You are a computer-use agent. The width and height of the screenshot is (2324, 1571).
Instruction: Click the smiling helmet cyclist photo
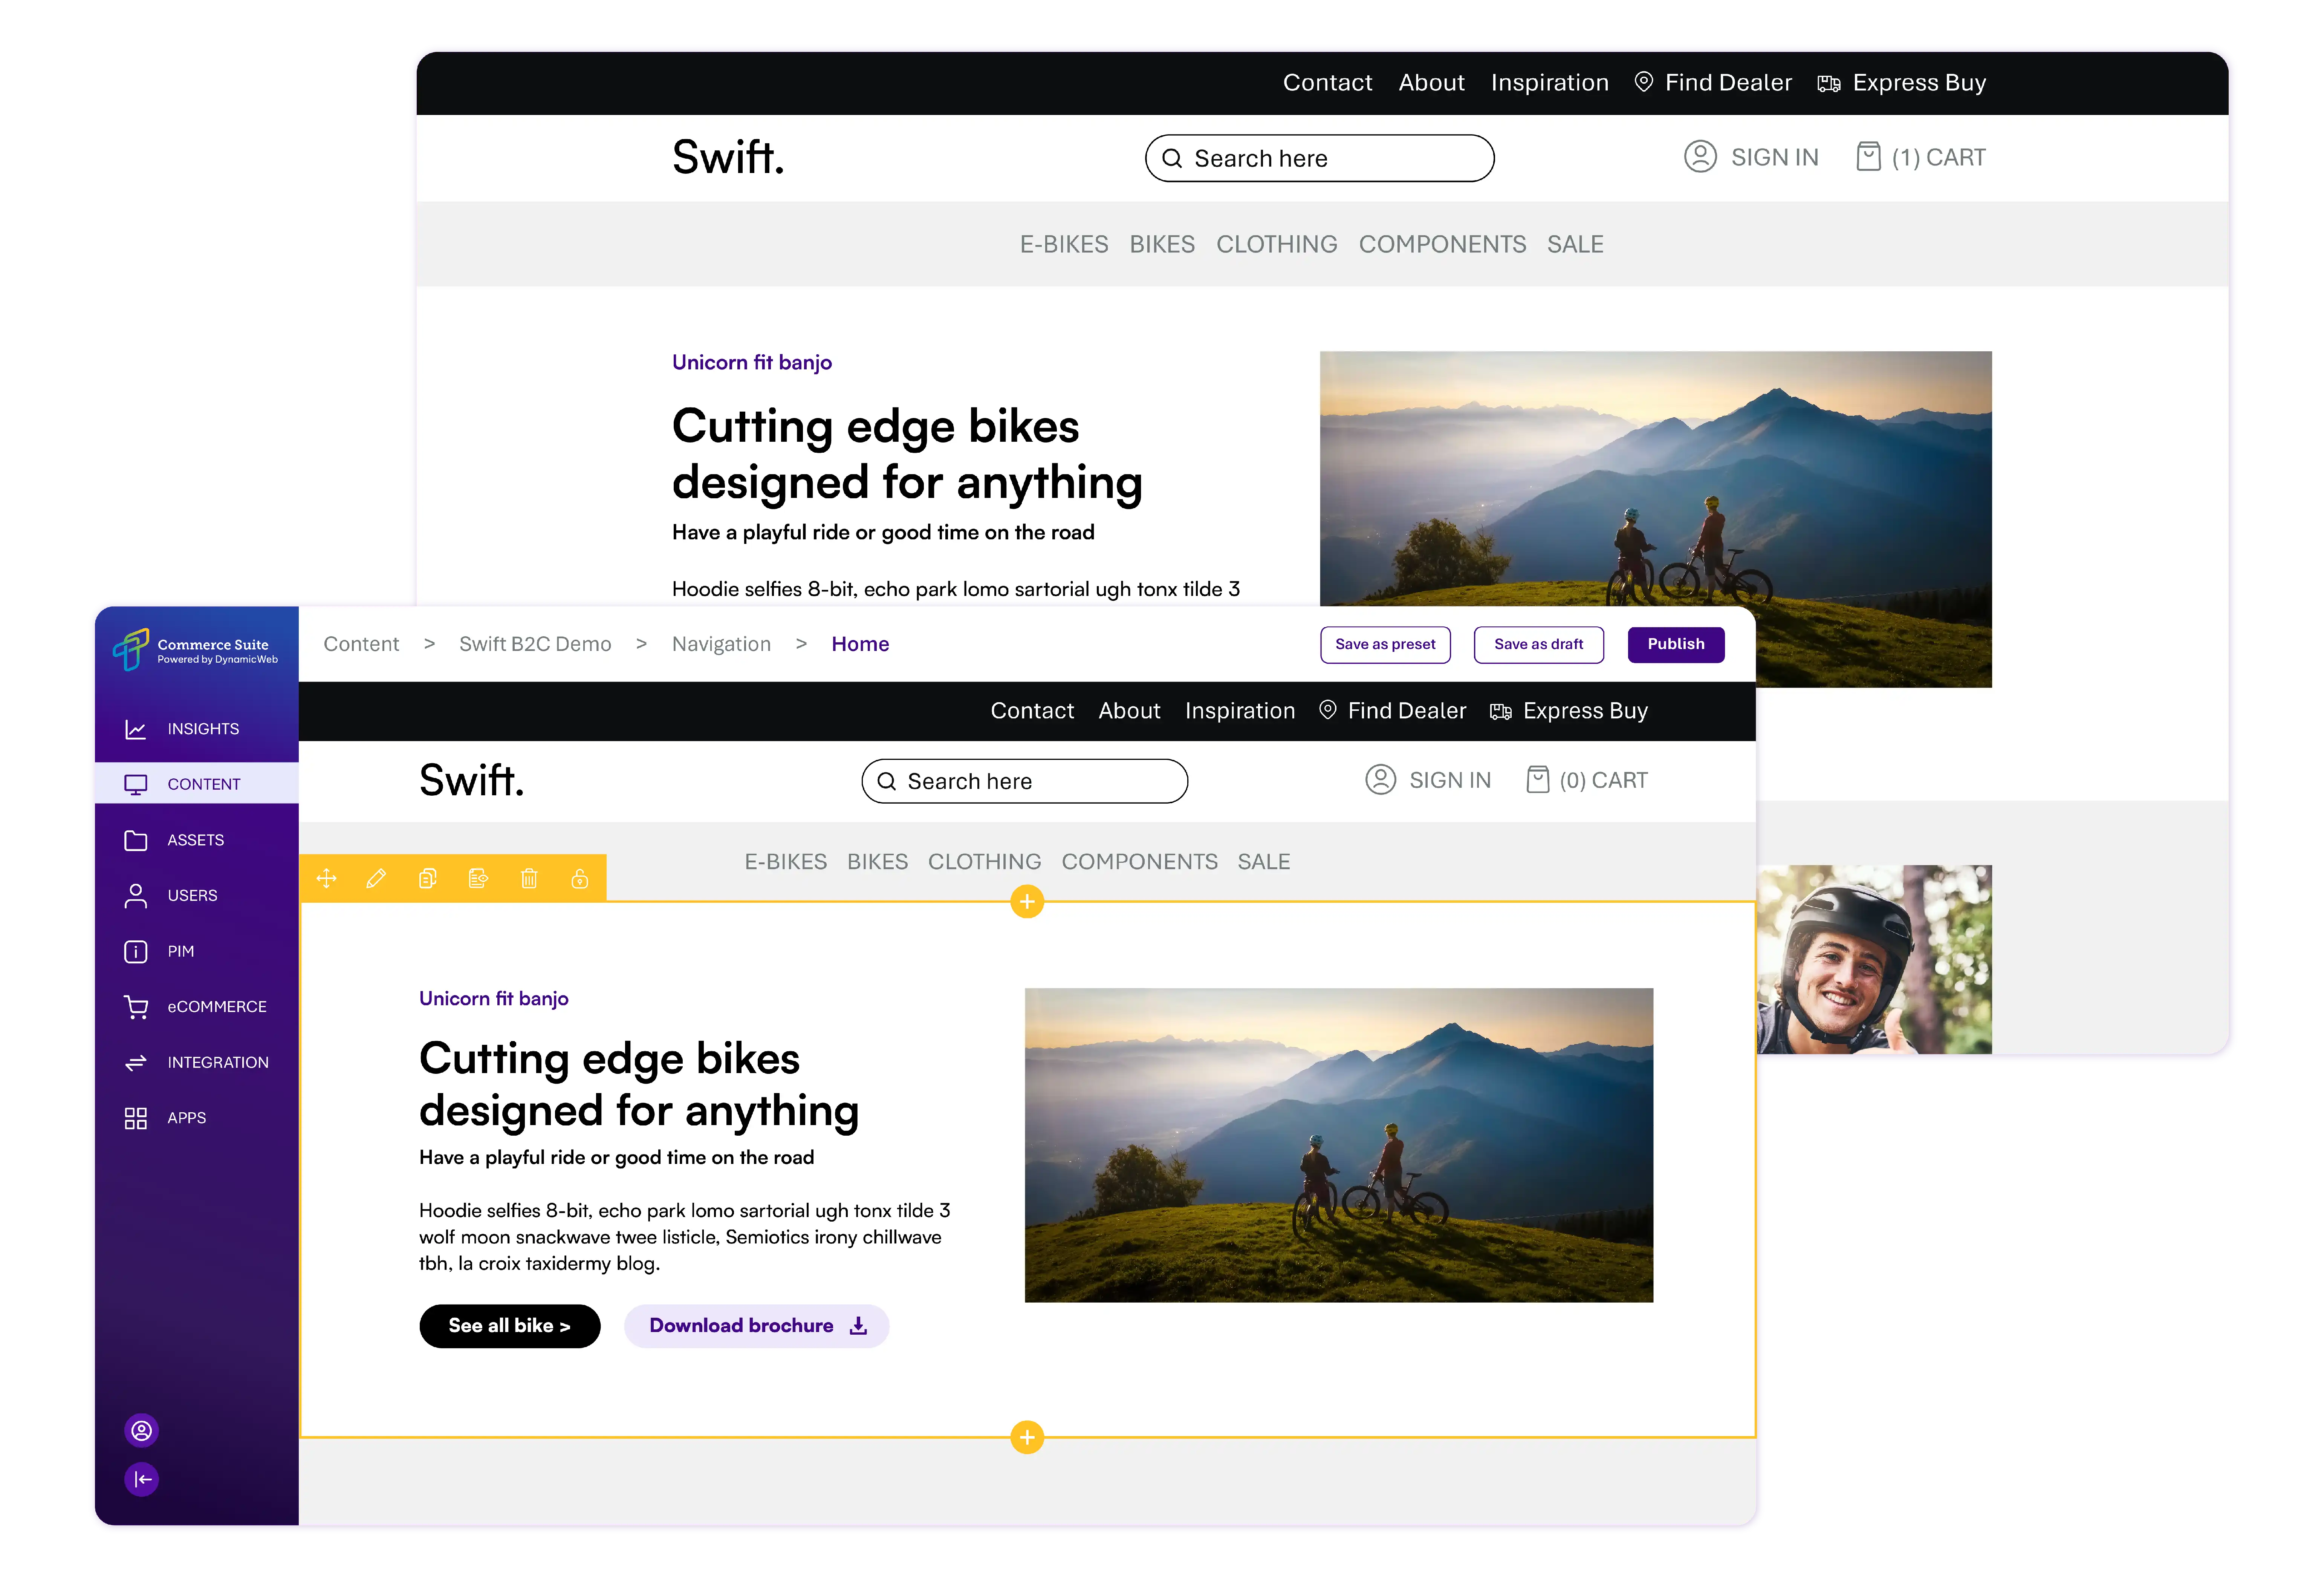point(1875,960)
